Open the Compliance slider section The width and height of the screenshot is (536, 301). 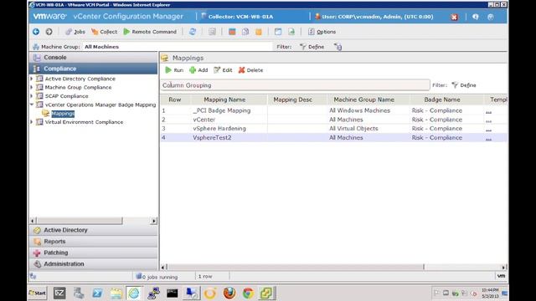click(x=93, y=69)
